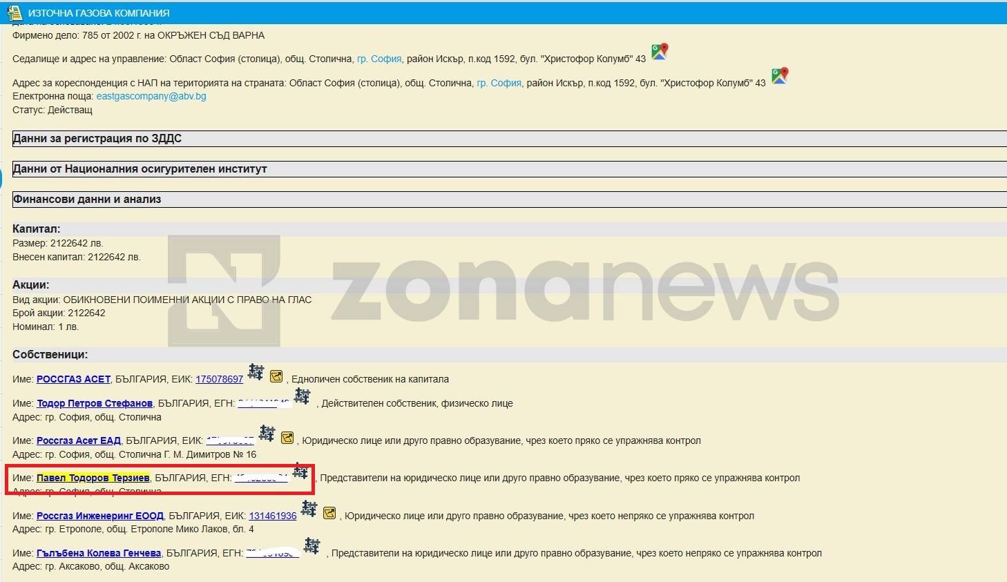Click puzzle icon for Гълъбена Колева Генчева
This screenshot has height=582, width=1007.
pos(312,546)
